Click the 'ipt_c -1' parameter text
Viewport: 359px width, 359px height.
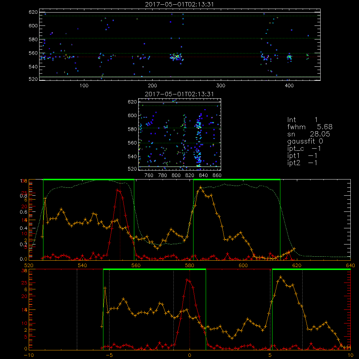tap(304, 149)
